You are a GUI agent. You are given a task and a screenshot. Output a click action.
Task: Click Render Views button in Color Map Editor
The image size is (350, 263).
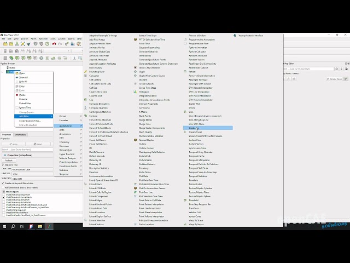334,79
